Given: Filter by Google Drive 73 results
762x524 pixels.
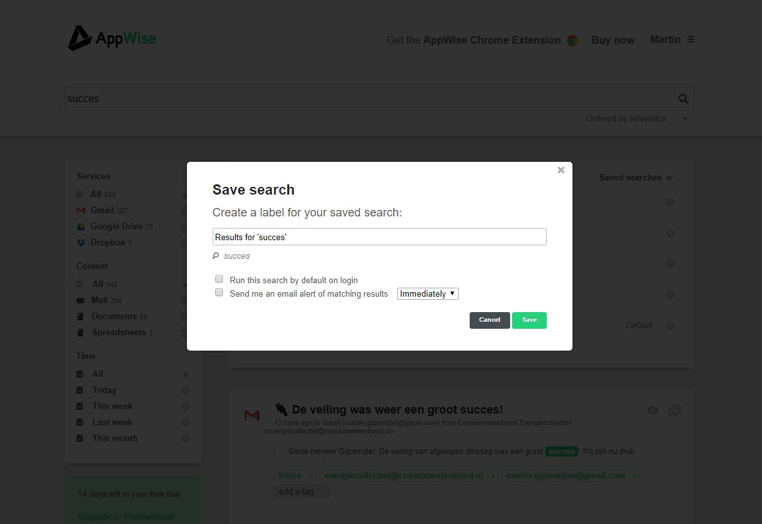Looking at the screenshot, I should coord(121,226).
